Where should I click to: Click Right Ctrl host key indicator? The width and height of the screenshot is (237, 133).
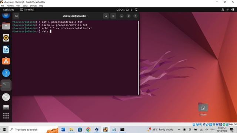click(x=233, y=124)
